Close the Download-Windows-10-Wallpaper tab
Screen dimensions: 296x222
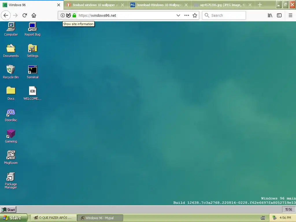tap(186, 5)
